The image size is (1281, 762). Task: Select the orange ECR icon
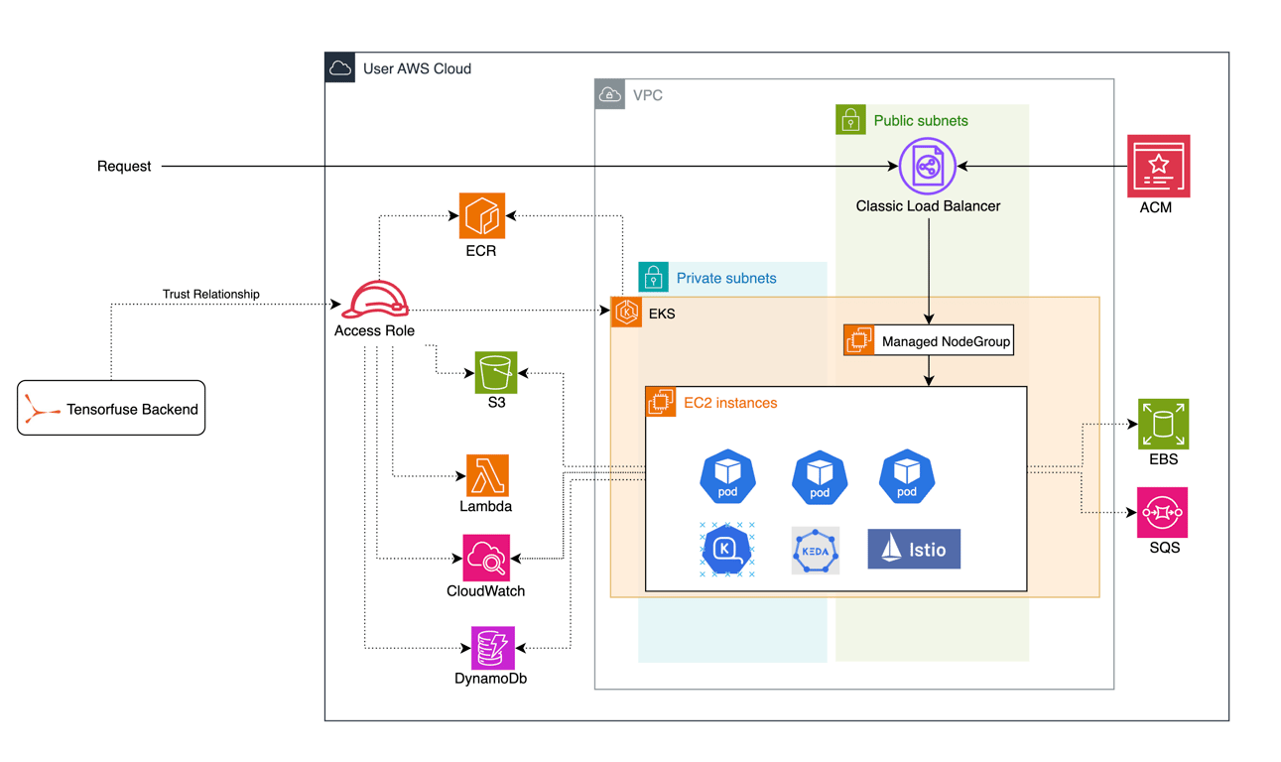coord(482,216)
